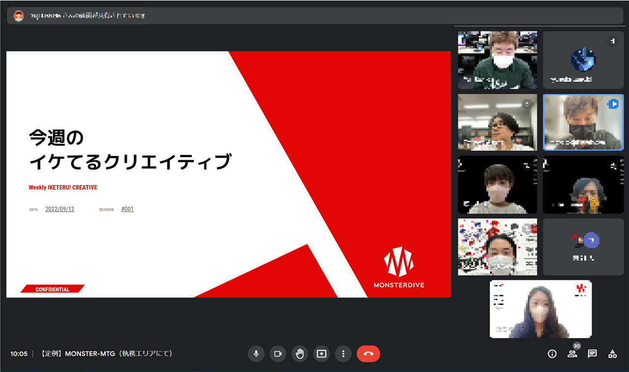Select the participant with colorful background tile

[497, 247]
